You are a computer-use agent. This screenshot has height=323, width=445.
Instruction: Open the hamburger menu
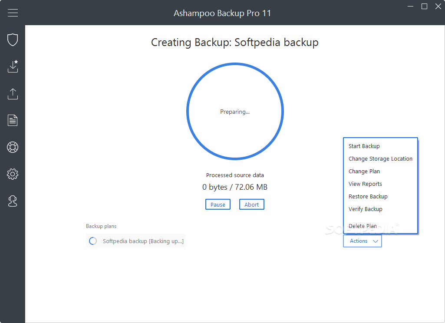[13, 13]
